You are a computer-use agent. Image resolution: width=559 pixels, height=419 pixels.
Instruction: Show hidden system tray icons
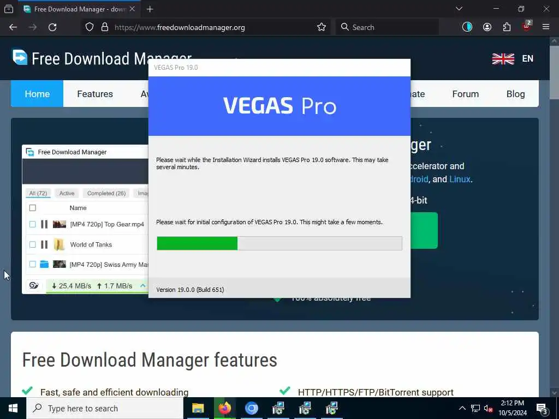click(x=462, y=408)
